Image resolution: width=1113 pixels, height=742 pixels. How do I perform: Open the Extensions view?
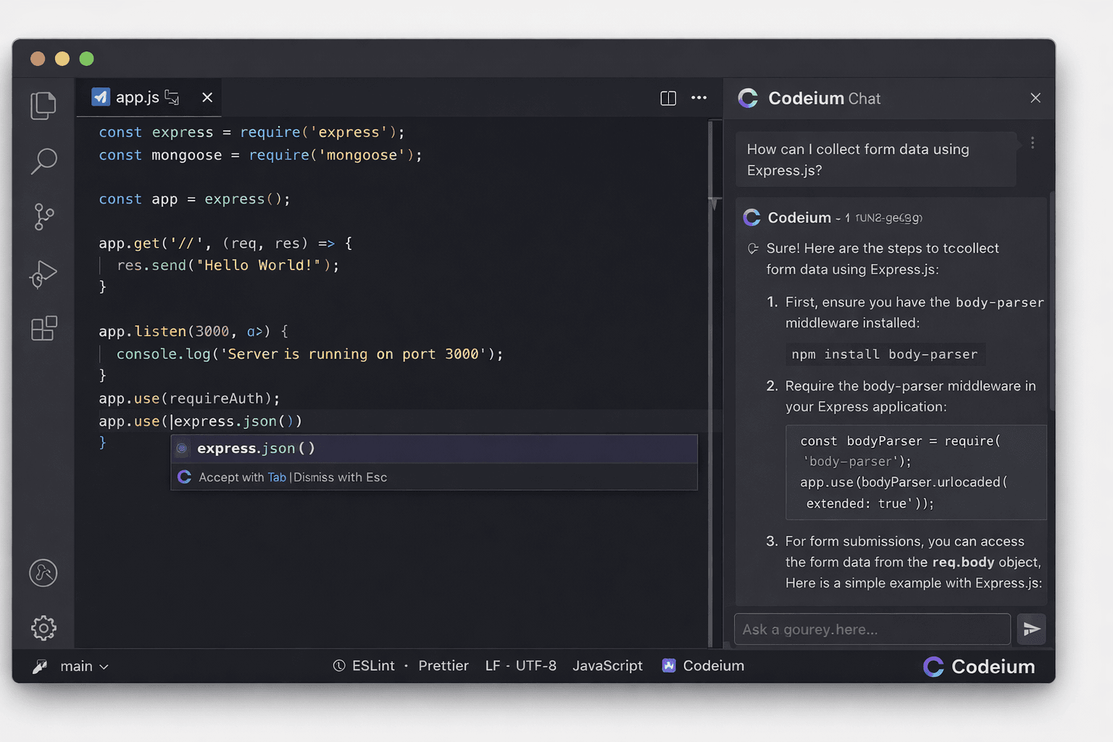point(43,328)
